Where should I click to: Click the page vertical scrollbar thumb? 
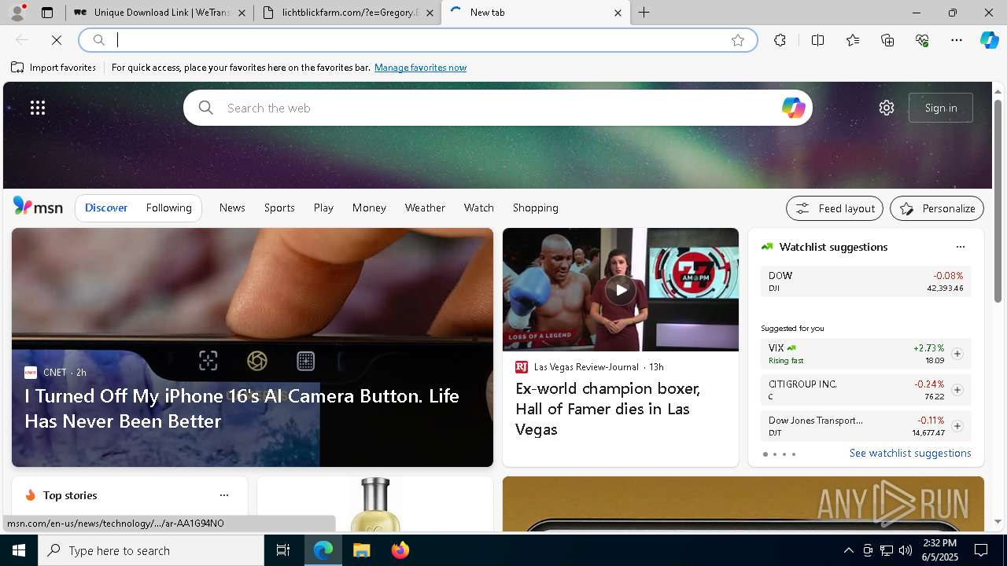point(998,200)
